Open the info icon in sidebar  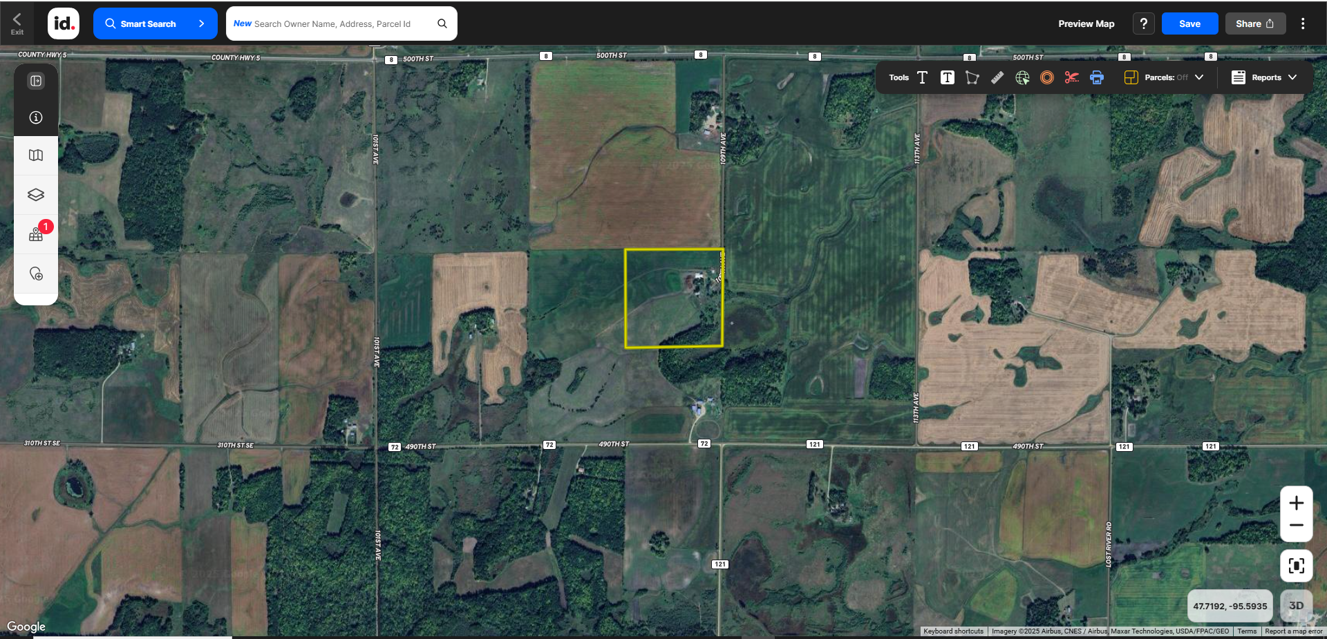point(36,117)
